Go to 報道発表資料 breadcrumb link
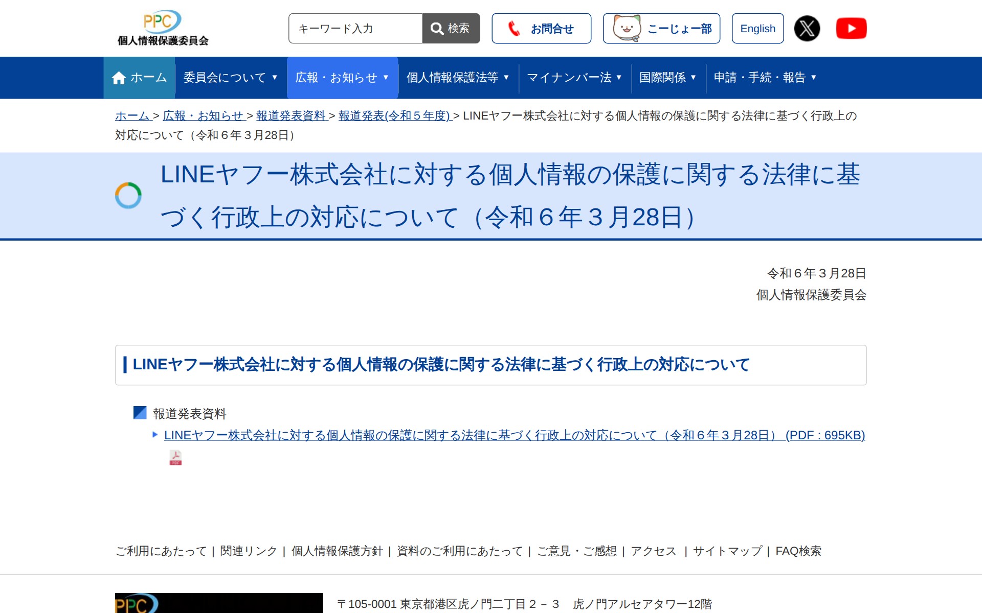 click(x=292, y=116)
